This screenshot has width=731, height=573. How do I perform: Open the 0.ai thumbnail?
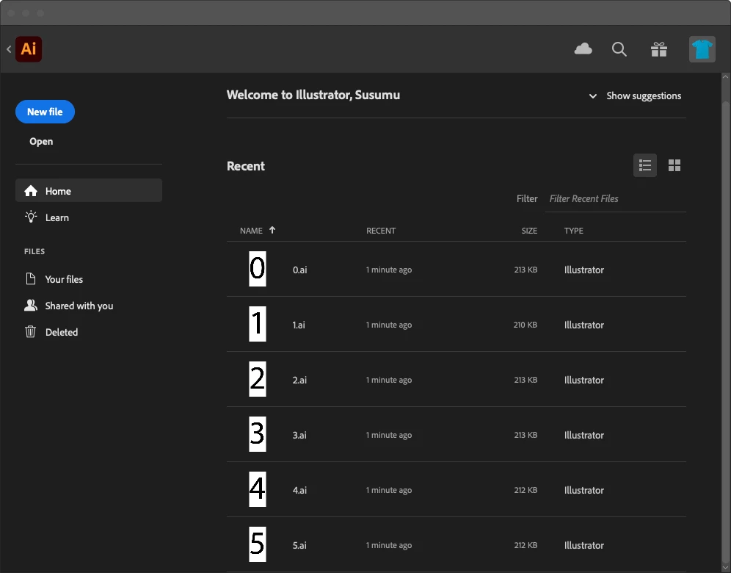tap(258, 269)
